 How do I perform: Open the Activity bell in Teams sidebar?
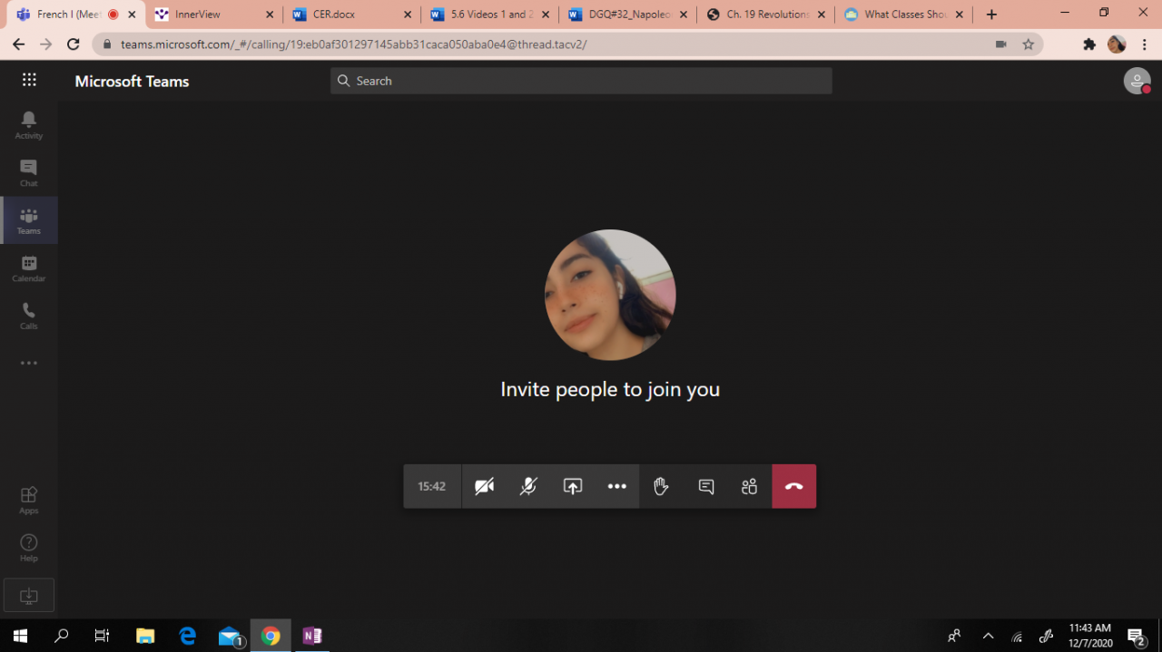[x=29, y=125]
